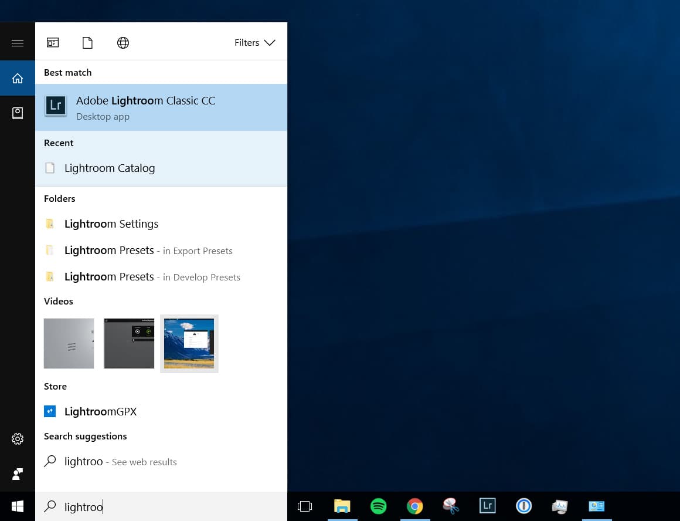This screenshot has height=521, width=680.
Task: Click the Apps filter icon
Action: point(53,43)
